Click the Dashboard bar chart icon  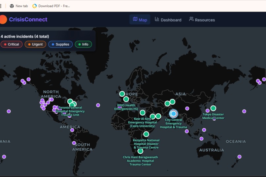click(157, 19)
